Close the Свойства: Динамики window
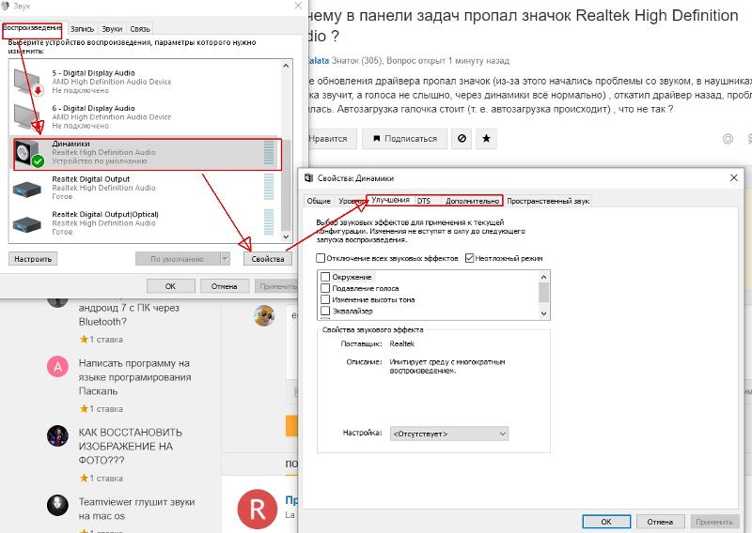This screenshot has width=752, height=533. click(734, 177)
